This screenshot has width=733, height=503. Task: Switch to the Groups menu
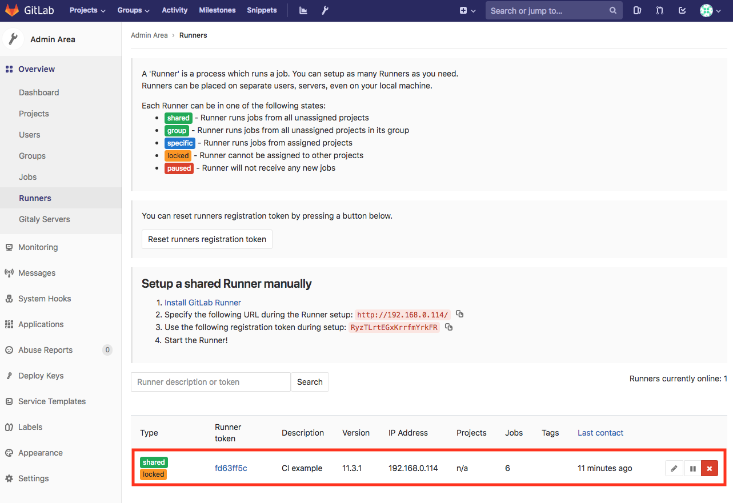coord(133,10)
